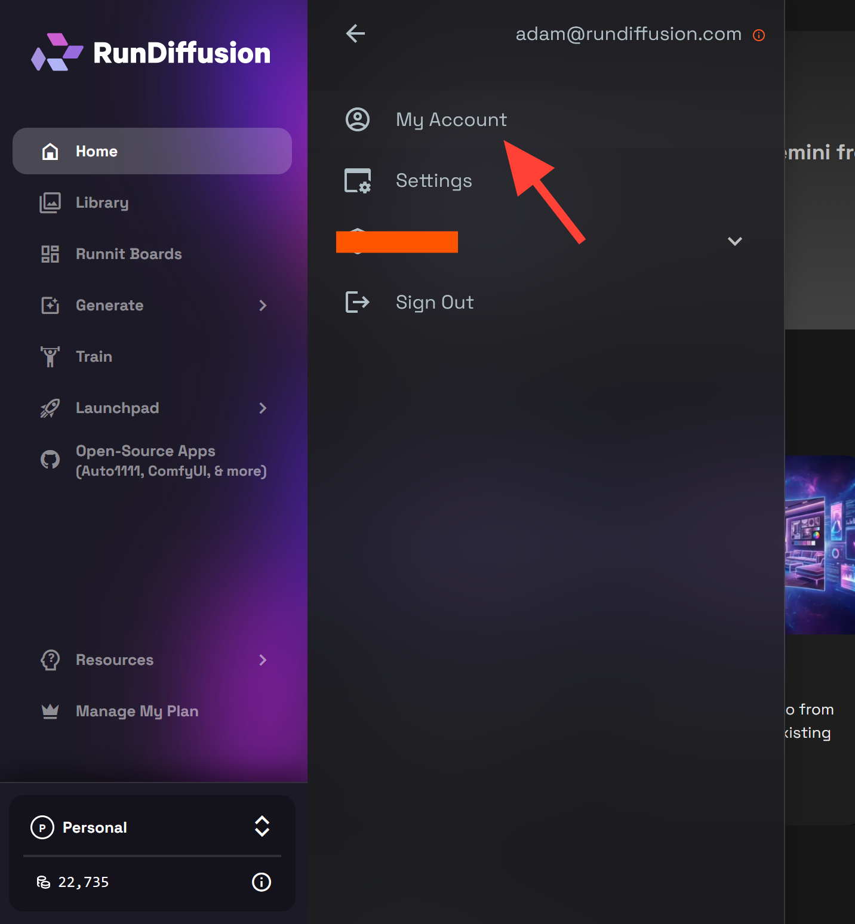Open Settings

click(434, 181)
